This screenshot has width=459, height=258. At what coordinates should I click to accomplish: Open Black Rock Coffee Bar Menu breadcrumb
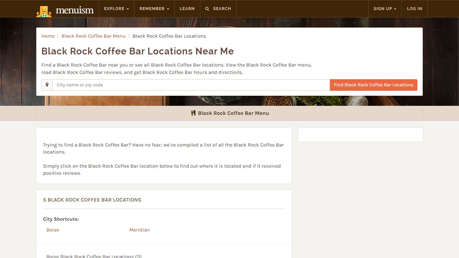click(93, 36)
